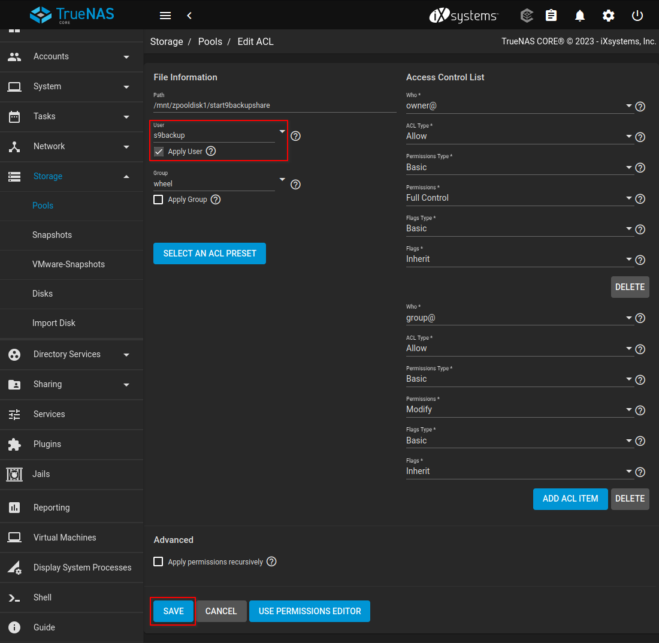Click the Add ACL Item button

pyautogui.click(x=570, y=499)
